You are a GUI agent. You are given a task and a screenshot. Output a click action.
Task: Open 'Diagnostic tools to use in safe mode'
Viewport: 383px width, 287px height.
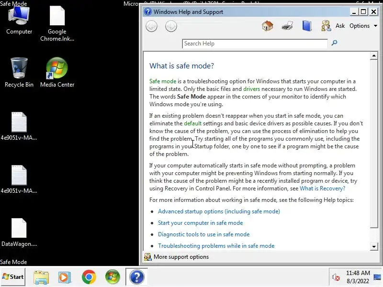point(204,234)
